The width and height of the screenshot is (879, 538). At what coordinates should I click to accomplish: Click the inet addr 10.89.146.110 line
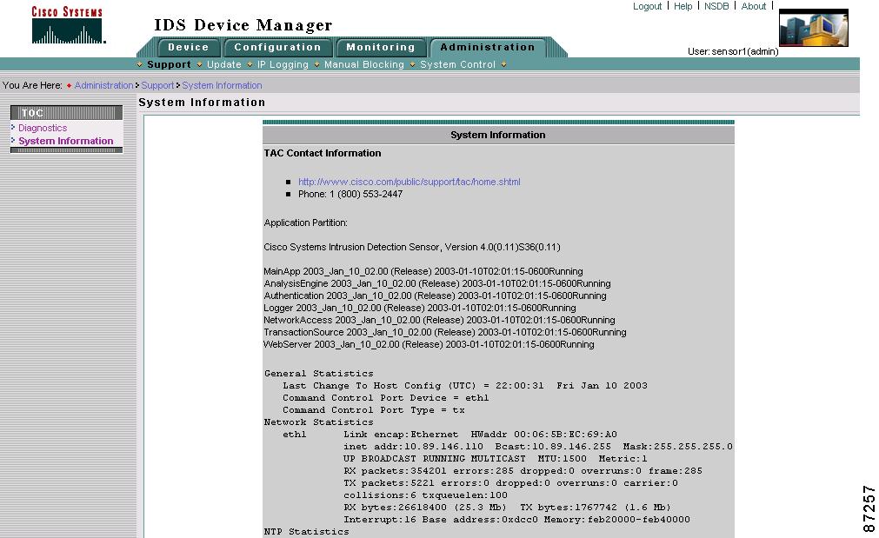coord(537,447)
